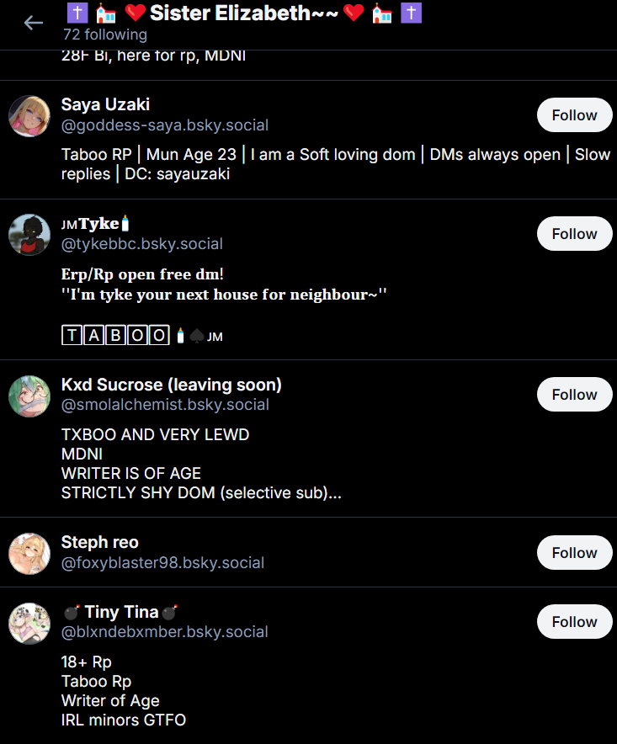Image resolution: width=617 pixels, height=744 pixels.
Task: Follow Steph reo
Action: 574,552
